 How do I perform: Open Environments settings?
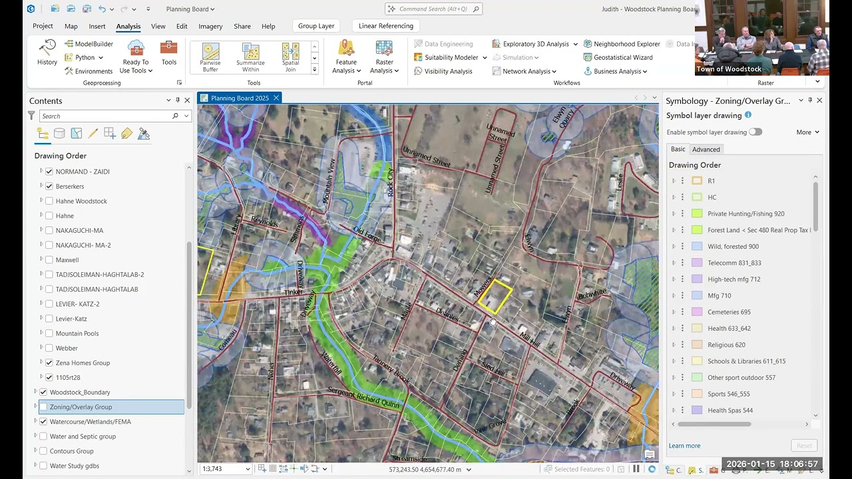click(89, 71)
